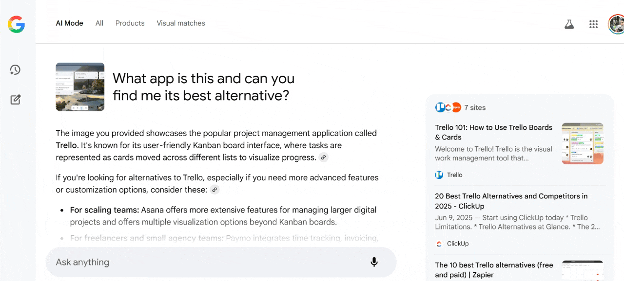Viewport: 624px width, 281px height.
Task: Open '20 Best Trello Alternatives' ClickUp result
Action: point(511,201)
